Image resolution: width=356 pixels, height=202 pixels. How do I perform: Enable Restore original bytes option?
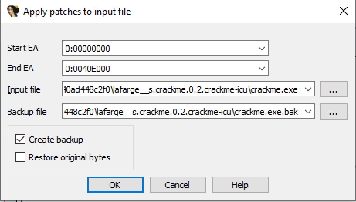point(20,157)
